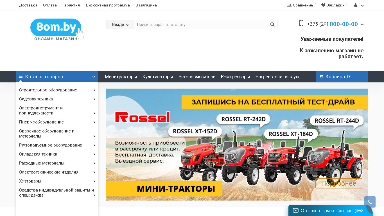The image size is (384, 216).
Task: Expand Грузоподъемное оборудование submenu arrow
Action: tap(94, 145)
